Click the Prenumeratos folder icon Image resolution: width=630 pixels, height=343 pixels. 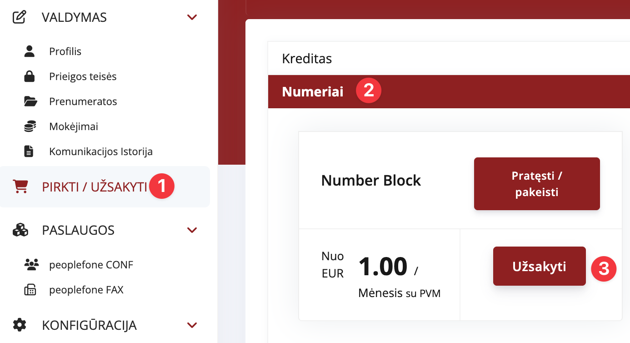click(x=30, y=101)
